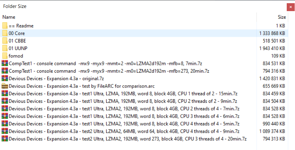Click the 1 943 410 KB size value

click(x=272, y=48)
